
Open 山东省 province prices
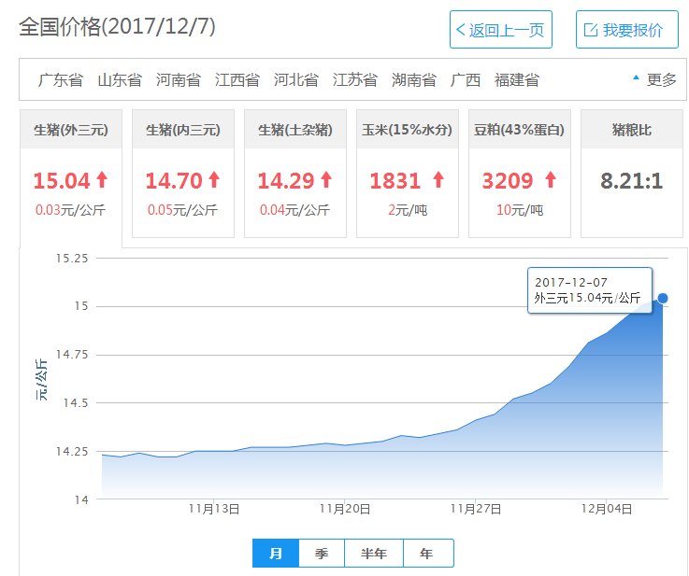[120, 80]
